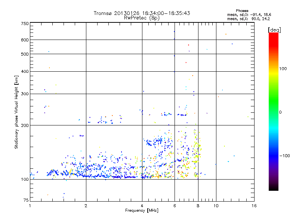Click the 'RwPretec (8p)' subtitle
Image resolution: width=299 pixels, height=224 pixels.
(142, 18)
